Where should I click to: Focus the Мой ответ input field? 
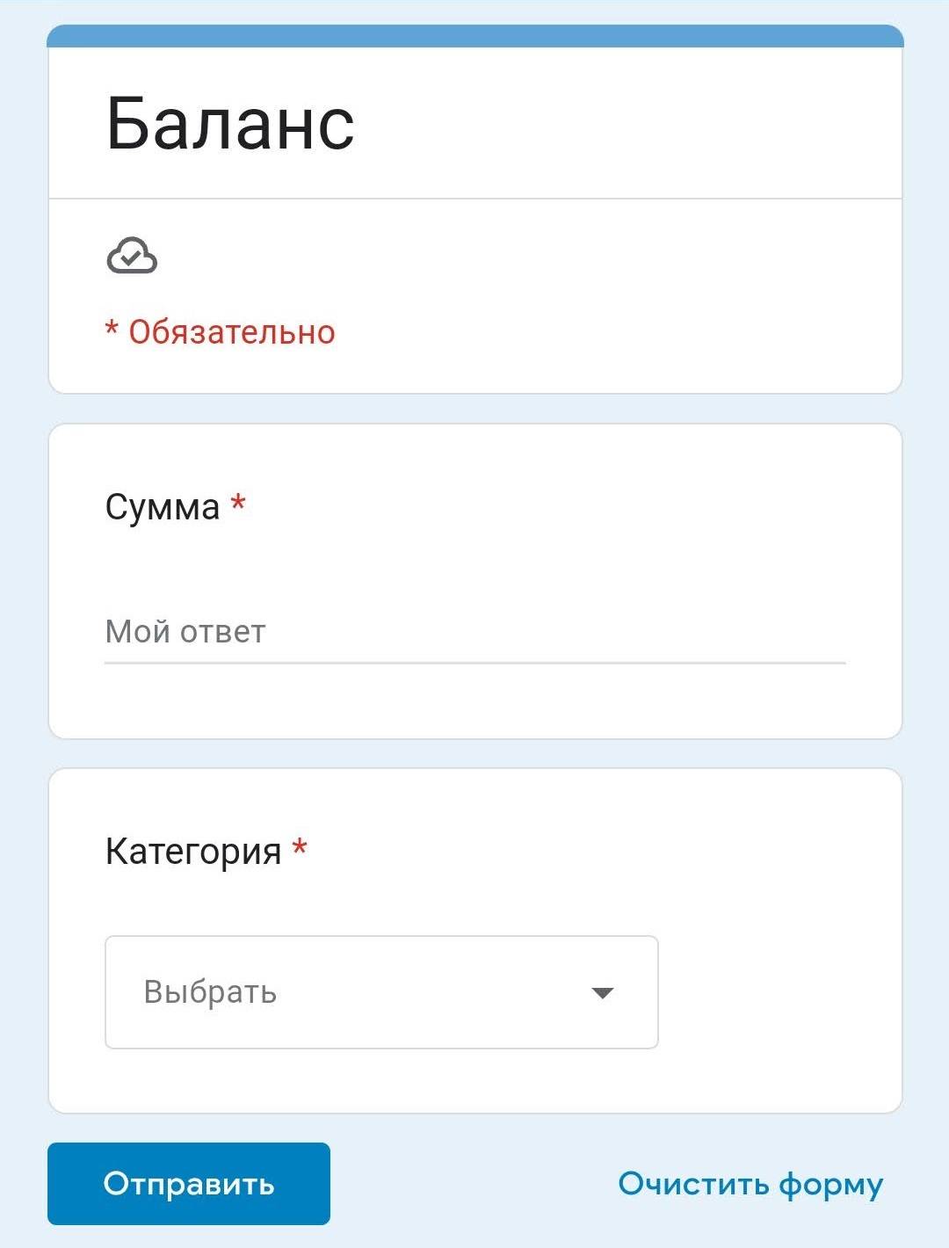474,632
